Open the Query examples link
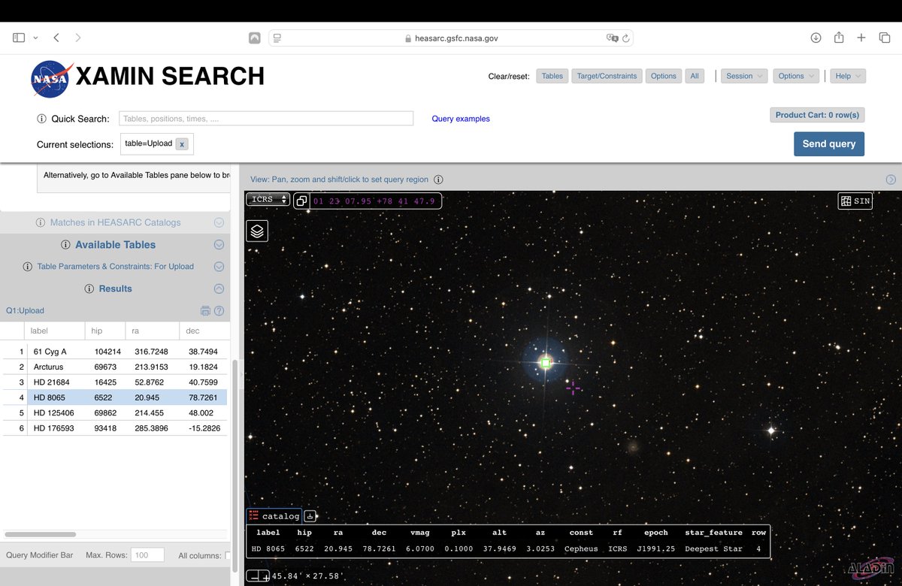902x586 pixels. [461, 119]
